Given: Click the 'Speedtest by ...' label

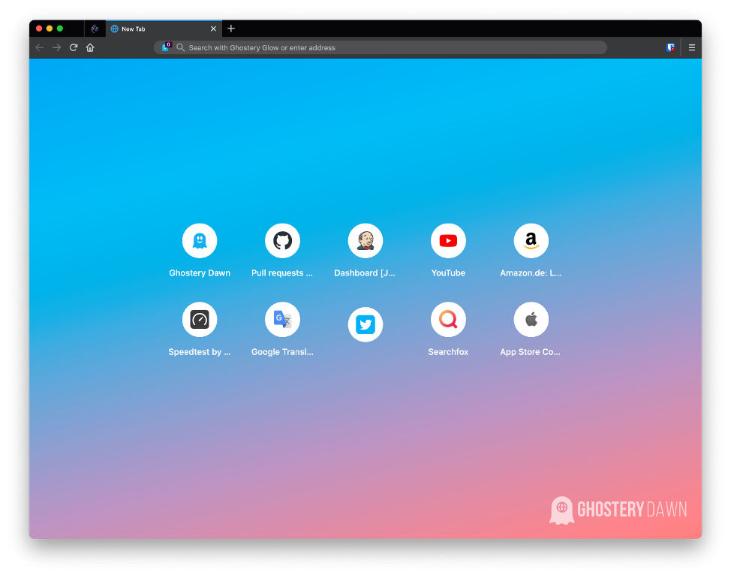Looking at the screenshot, I should point(200,352).
